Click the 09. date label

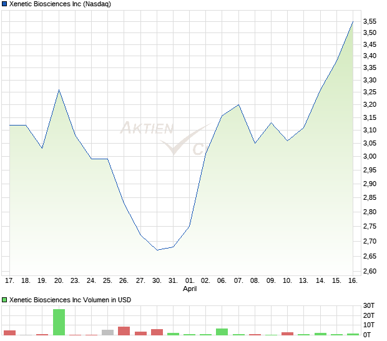pos(271,281)
